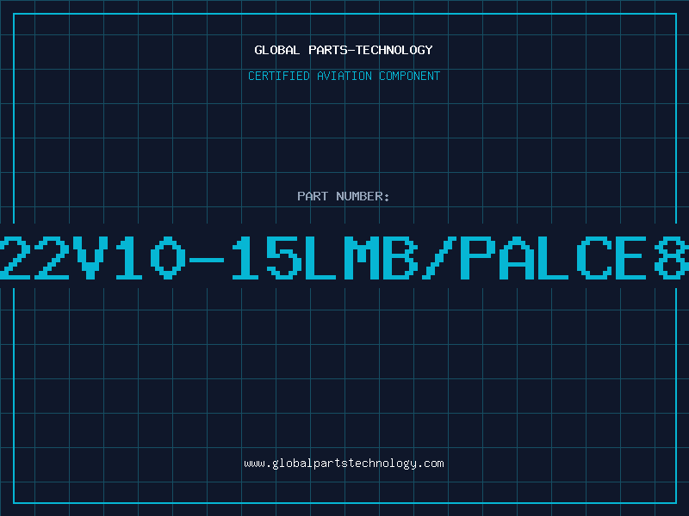Click the word NUMBER: in the label

363,196
